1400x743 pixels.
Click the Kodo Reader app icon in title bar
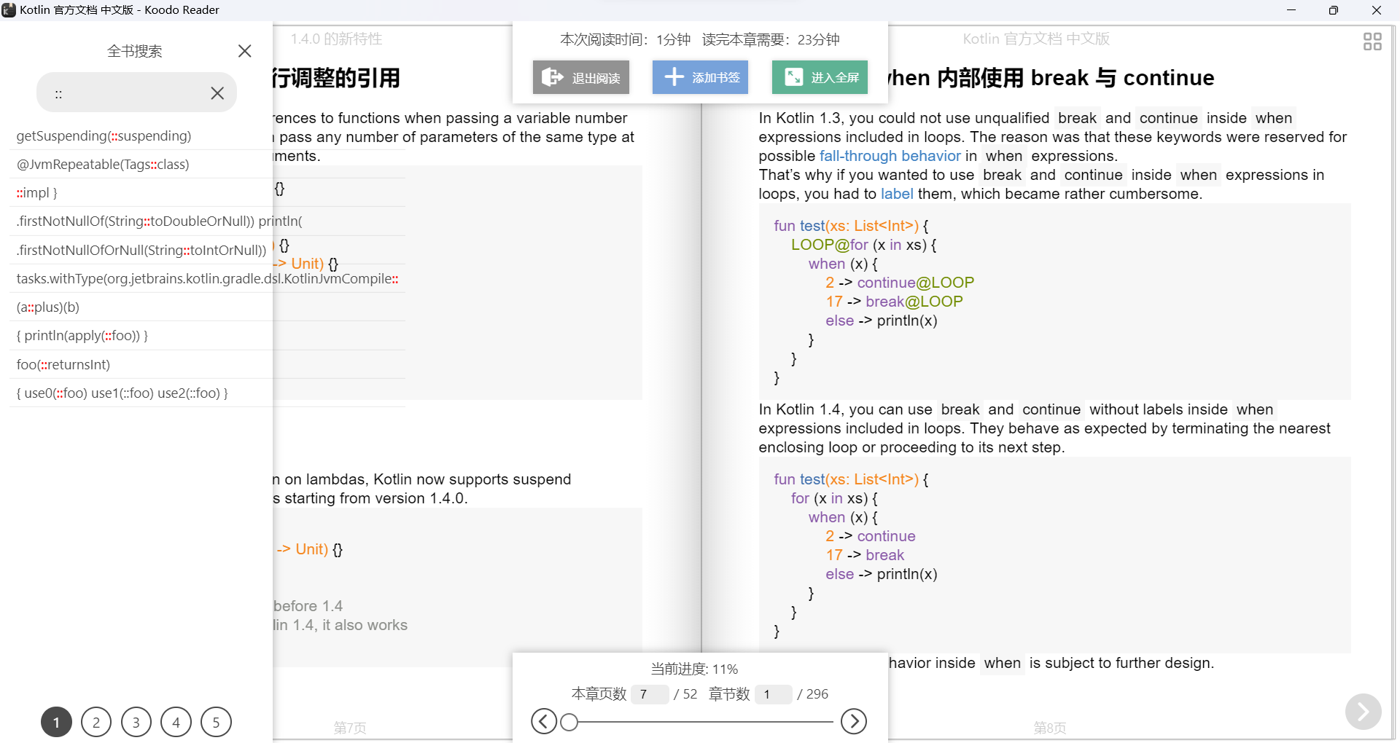[9, 10]
